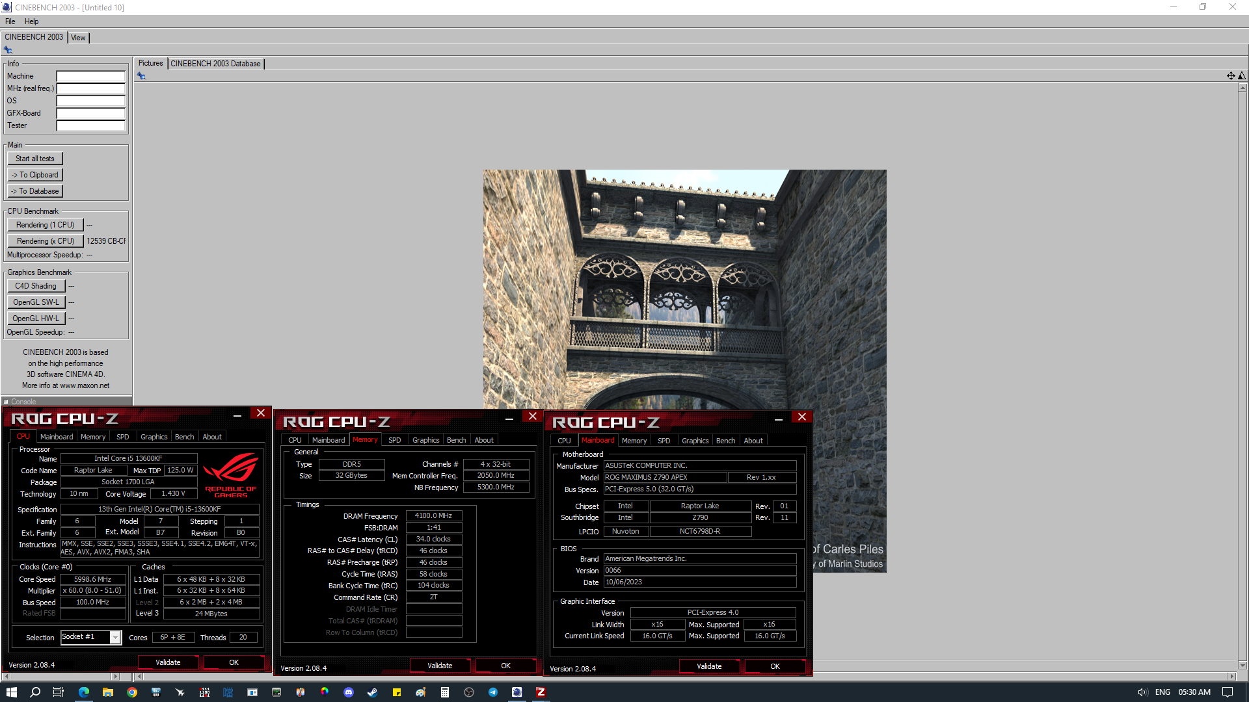The height and width of the screenshot is (702, 1249).
Task: Open SPD tab in CPU-Z Memory window
Action: click(x=395, y=440)
